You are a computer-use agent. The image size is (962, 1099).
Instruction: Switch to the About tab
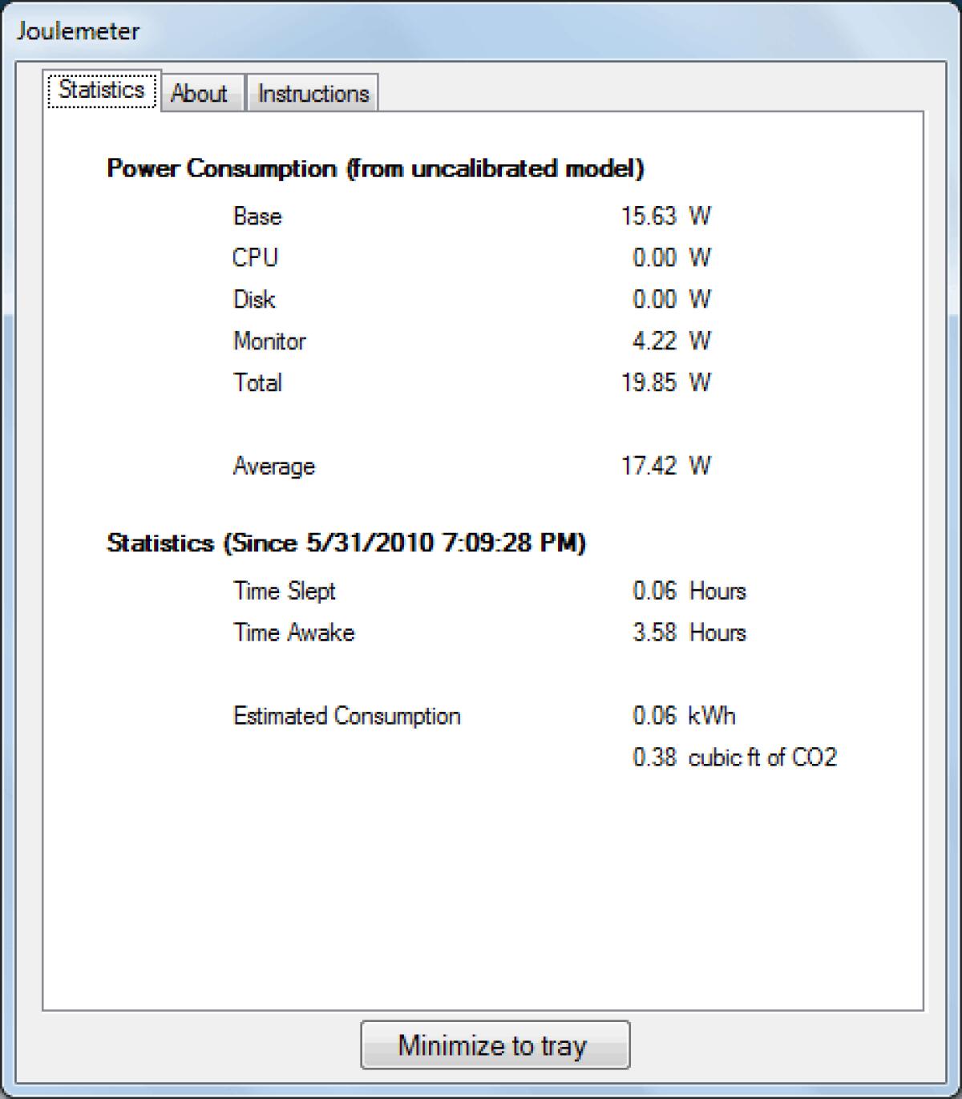[x=201, y=93]
